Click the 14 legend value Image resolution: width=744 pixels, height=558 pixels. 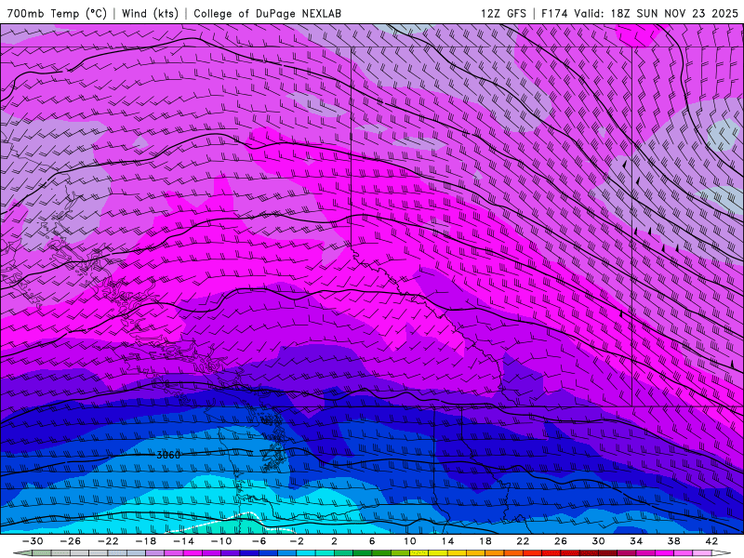click(x=447, y=541)
